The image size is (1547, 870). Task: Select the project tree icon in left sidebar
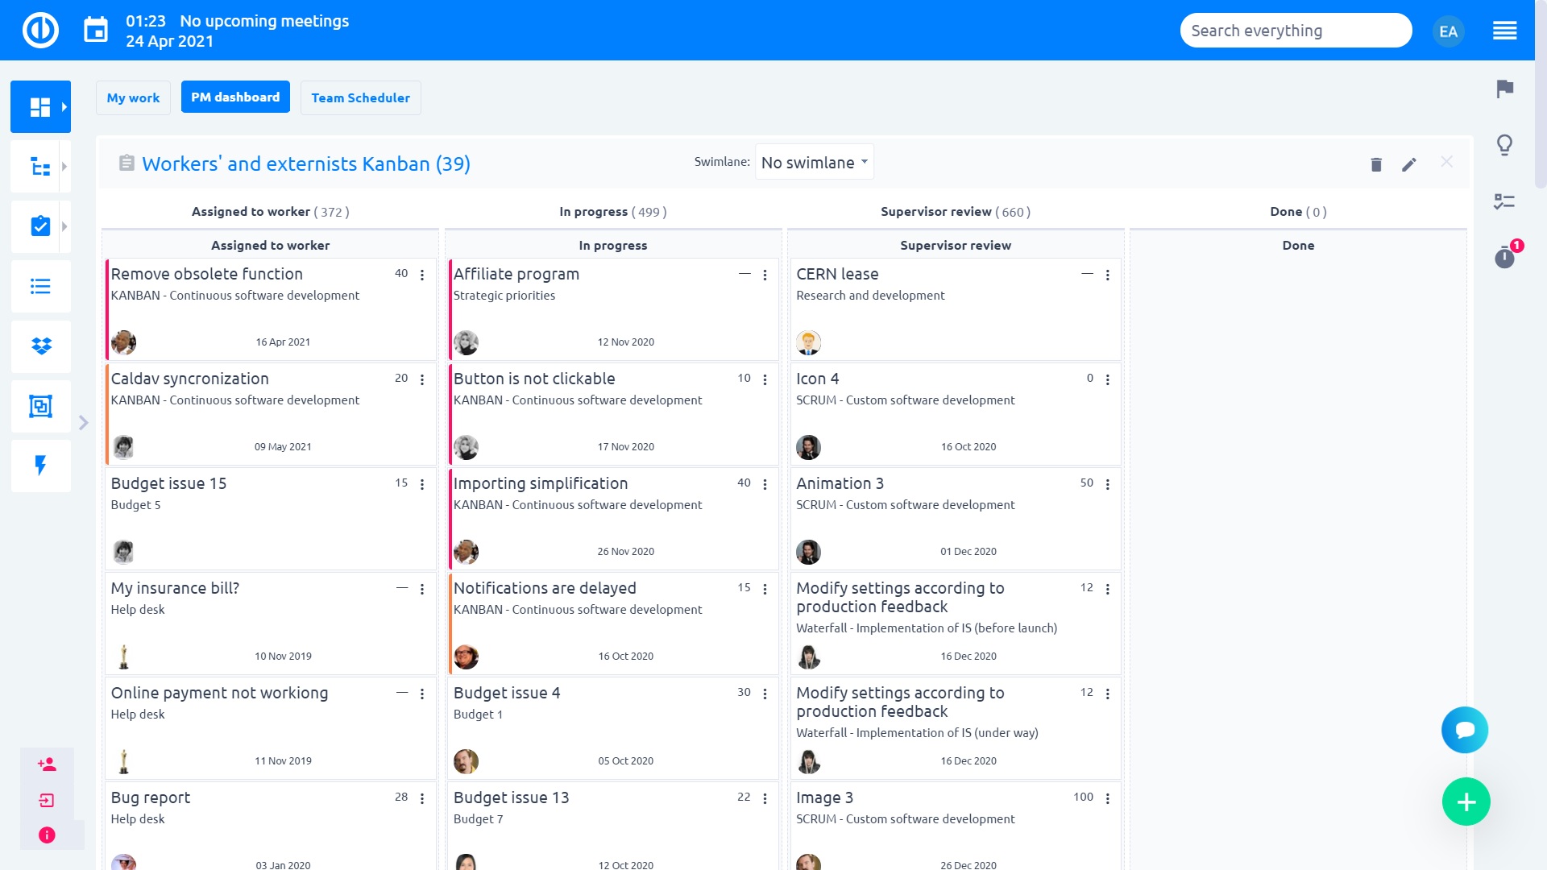tap(39, 166)
